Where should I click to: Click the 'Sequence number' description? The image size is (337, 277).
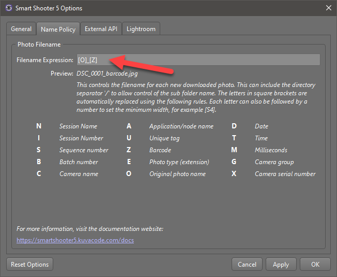(x=84, y=150)
